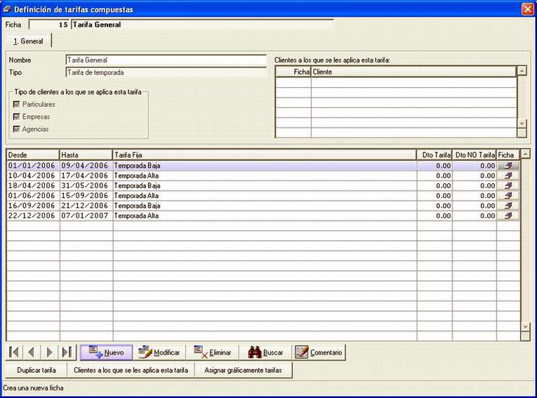Jump to last record arrow
The height and width of the screenshot is (398, 537).
click(67, 352)
